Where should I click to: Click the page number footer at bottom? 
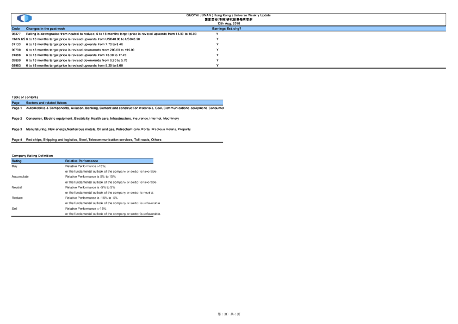228,314
